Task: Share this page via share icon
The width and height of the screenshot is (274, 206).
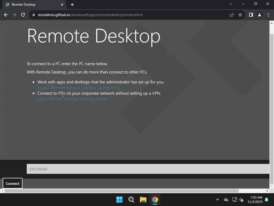Action: pos(232,15)
